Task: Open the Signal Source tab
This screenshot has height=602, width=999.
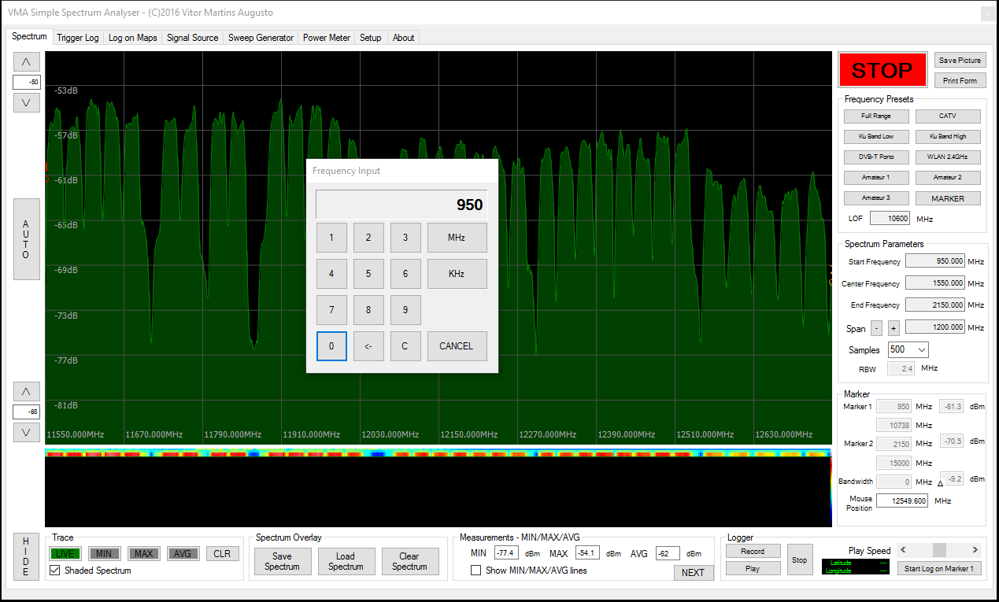Action: pos(193,37)
